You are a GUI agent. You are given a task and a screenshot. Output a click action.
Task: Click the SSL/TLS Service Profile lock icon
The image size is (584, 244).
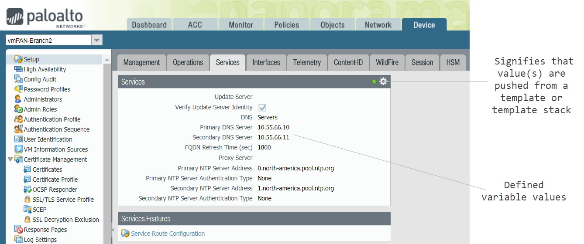click(27, 200)
